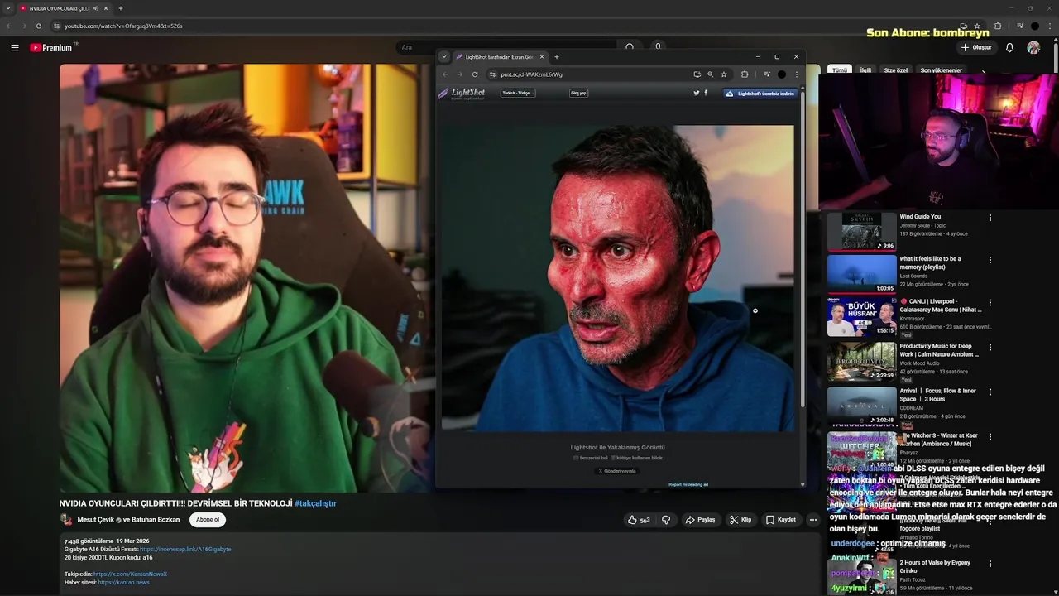This screenshot has height=596, width=1059.
Task: Open new tab in LightShot window
Action: pyautogui.click(x=557, y=57)
